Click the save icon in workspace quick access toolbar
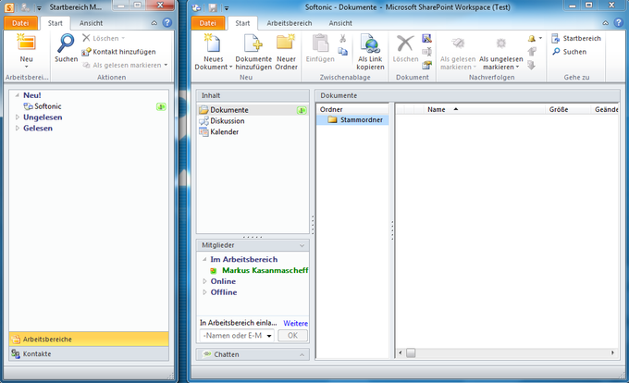629x383 pixels. coord(213,7)
